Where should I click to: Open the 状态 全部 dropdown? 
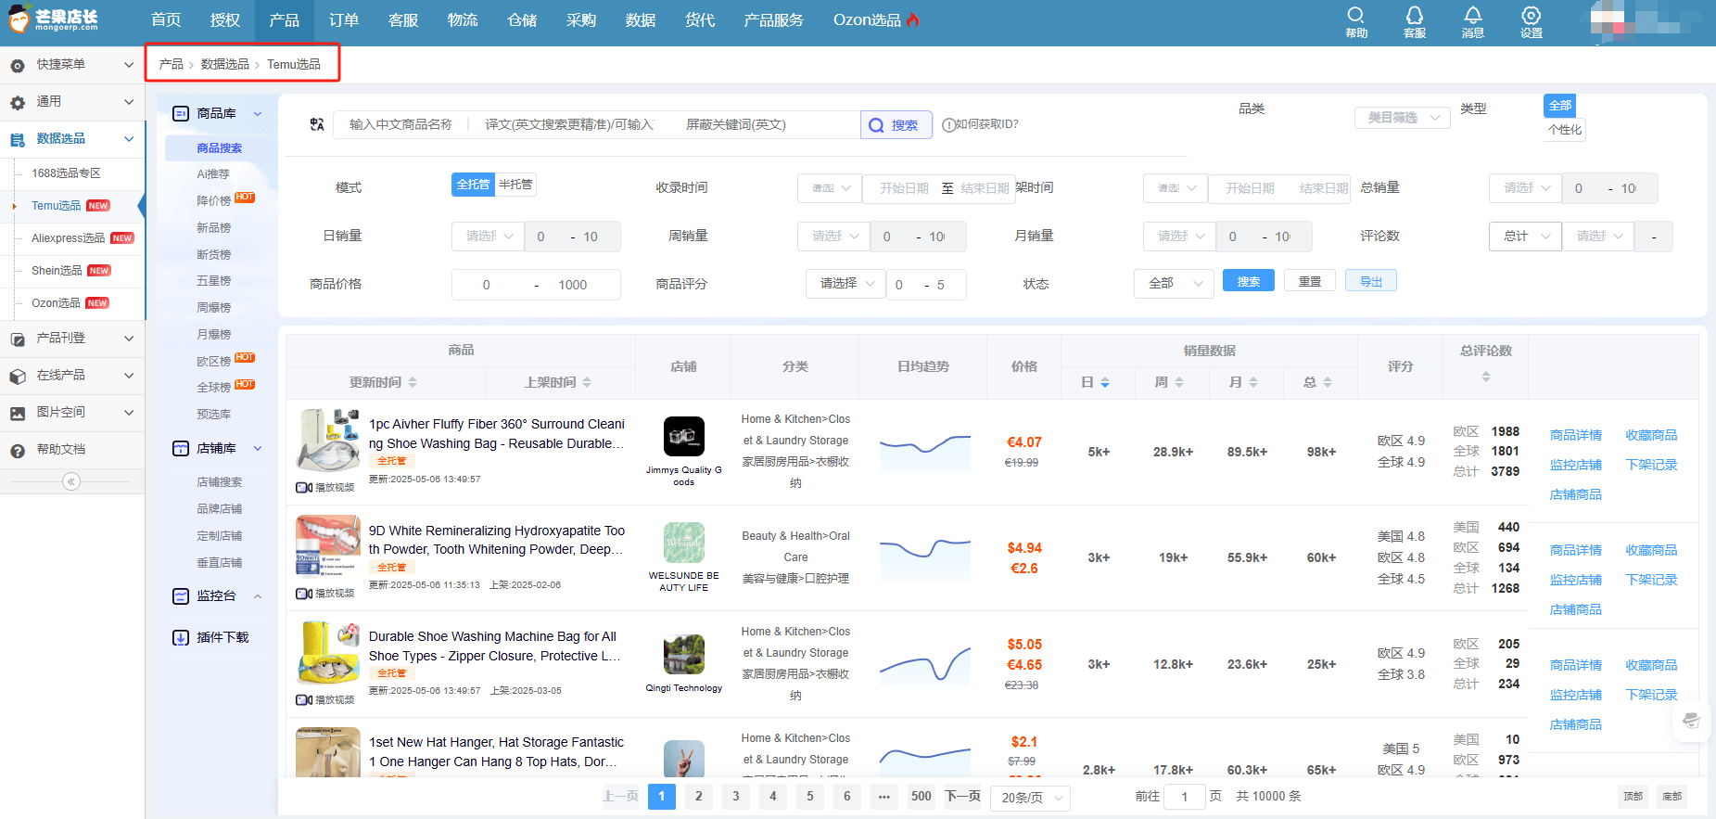click(1174, 284)
